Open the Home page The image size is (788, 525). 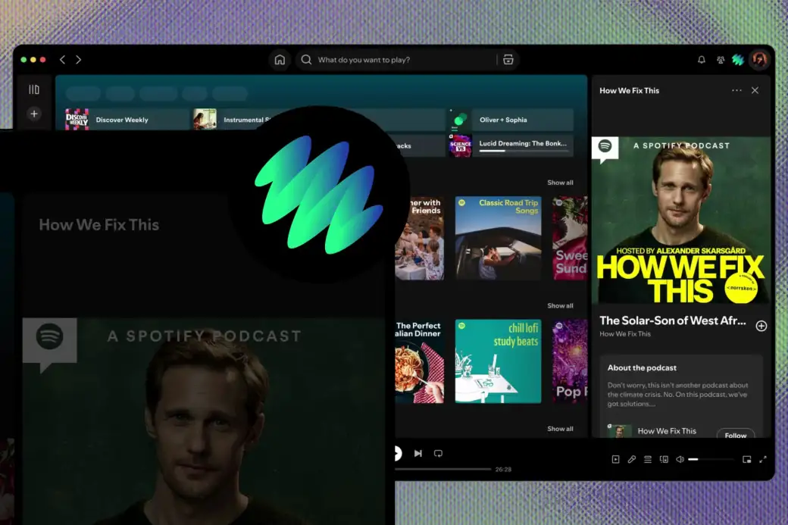(280, 60)
